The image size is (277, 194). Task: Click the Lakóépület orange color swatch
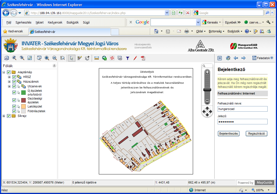23,106
